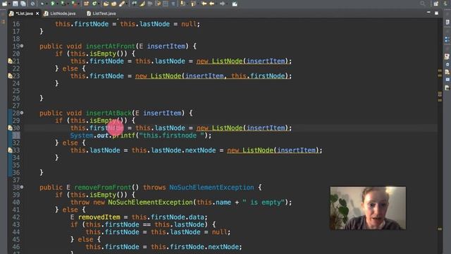Click the Save toolbar icon
The height and width of the screenshot is (254, 451).
pos(16,4)
